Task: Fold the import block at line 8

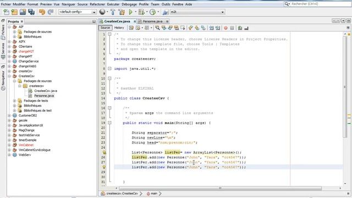Action: click(109, 68)
